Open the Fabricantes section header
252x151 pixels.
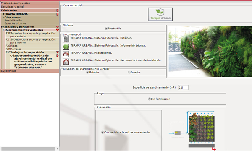[9, 10]
